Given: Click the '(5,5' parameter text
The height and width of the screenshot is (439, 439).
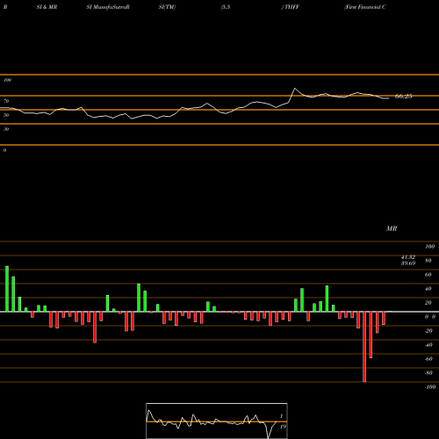Looking at the screenshot, I should (x=226, y=7).
